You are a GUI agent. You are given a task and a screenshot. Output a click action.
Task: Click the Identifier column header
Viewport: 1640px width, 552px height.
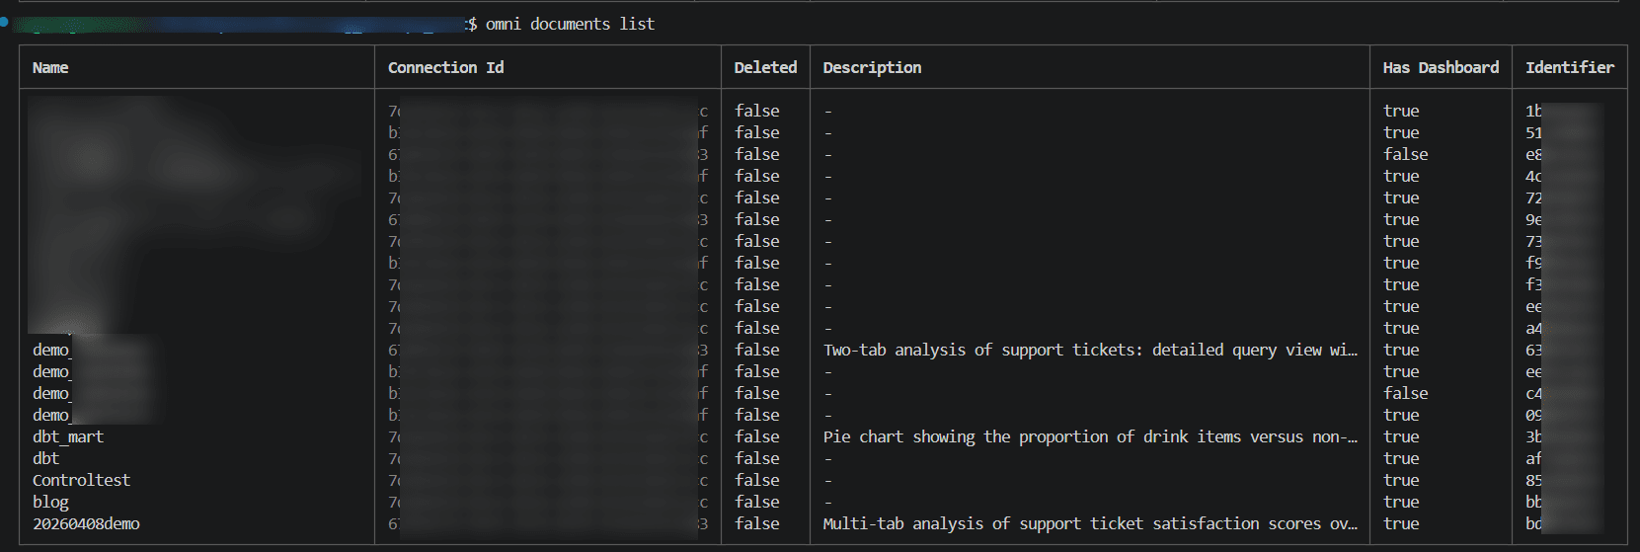(x=1569, y=67)
